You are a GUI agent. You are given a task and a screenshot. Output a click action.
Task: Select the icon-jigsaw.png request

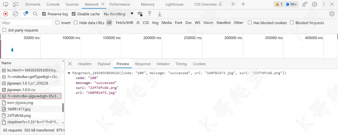pos(31,102)
